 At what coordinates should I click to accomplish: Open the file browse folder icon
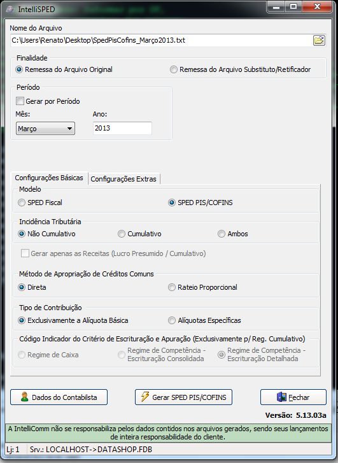point(319,40)
